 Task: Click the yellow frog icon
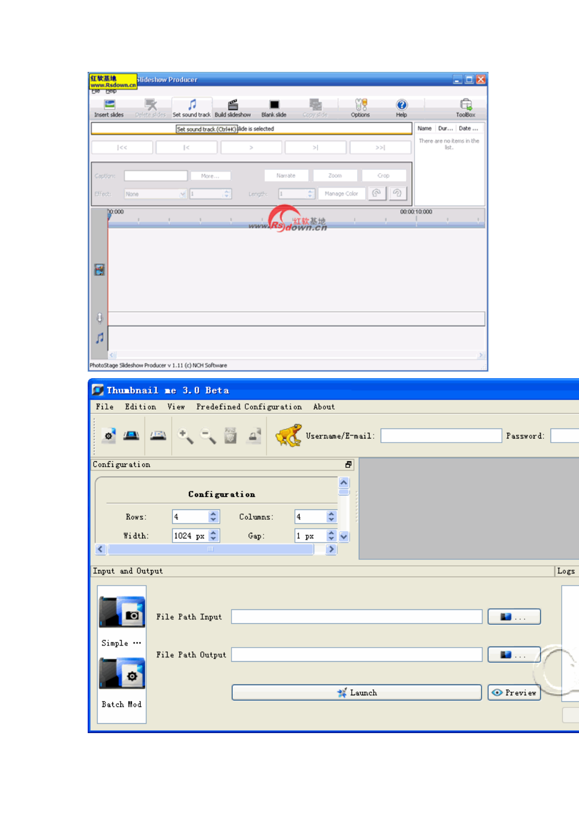(x=289, y=436)
